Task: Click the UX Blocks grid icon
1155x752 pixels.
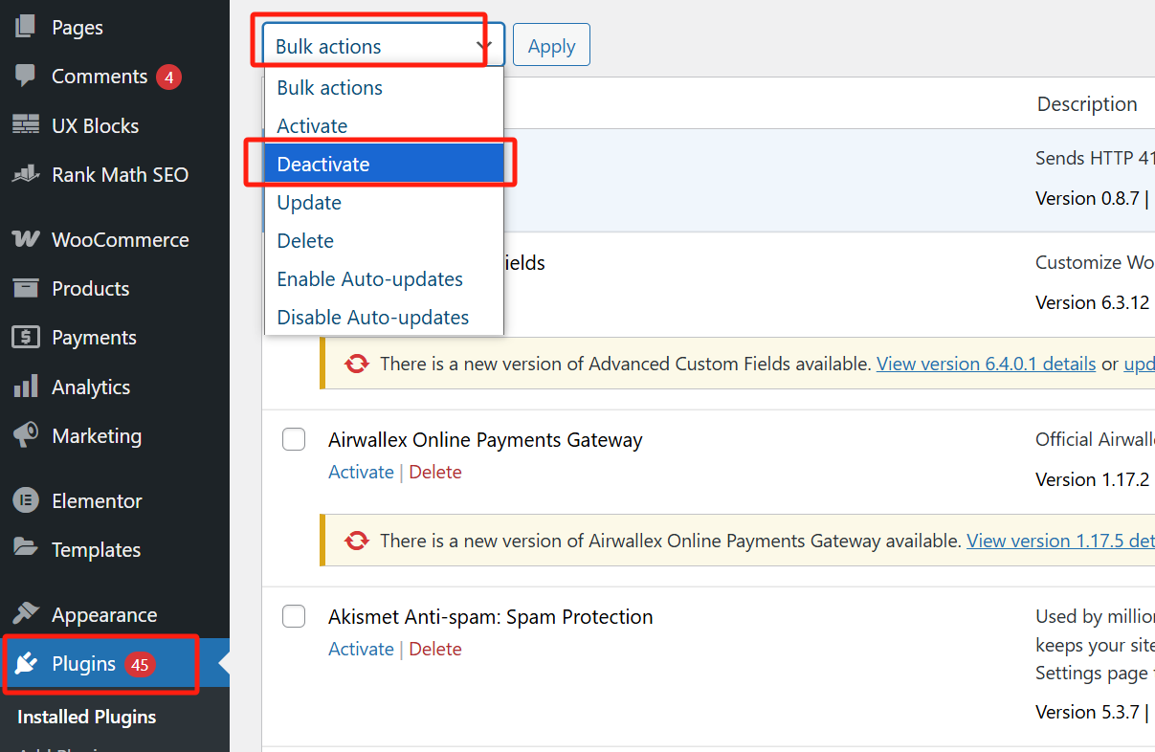Action: click(26, 125)
